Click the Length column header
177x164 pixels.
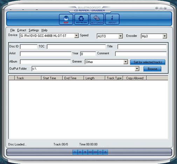pos(94,78)
